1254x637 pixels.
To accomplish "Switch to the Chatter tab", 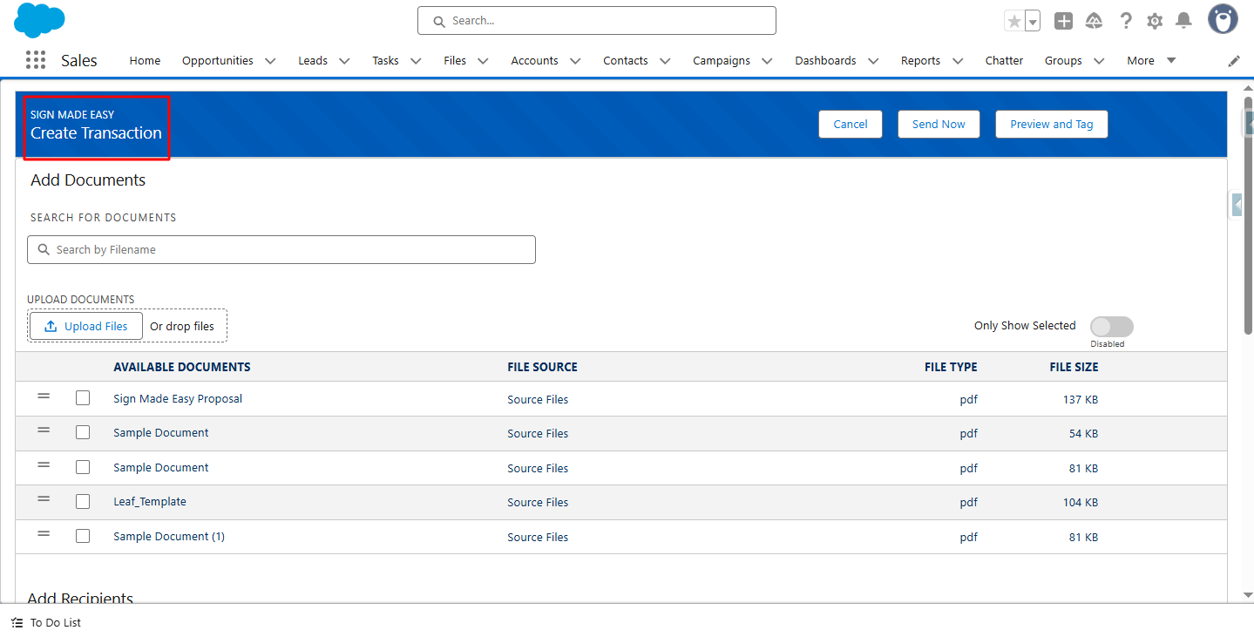I will (1004, 60).
